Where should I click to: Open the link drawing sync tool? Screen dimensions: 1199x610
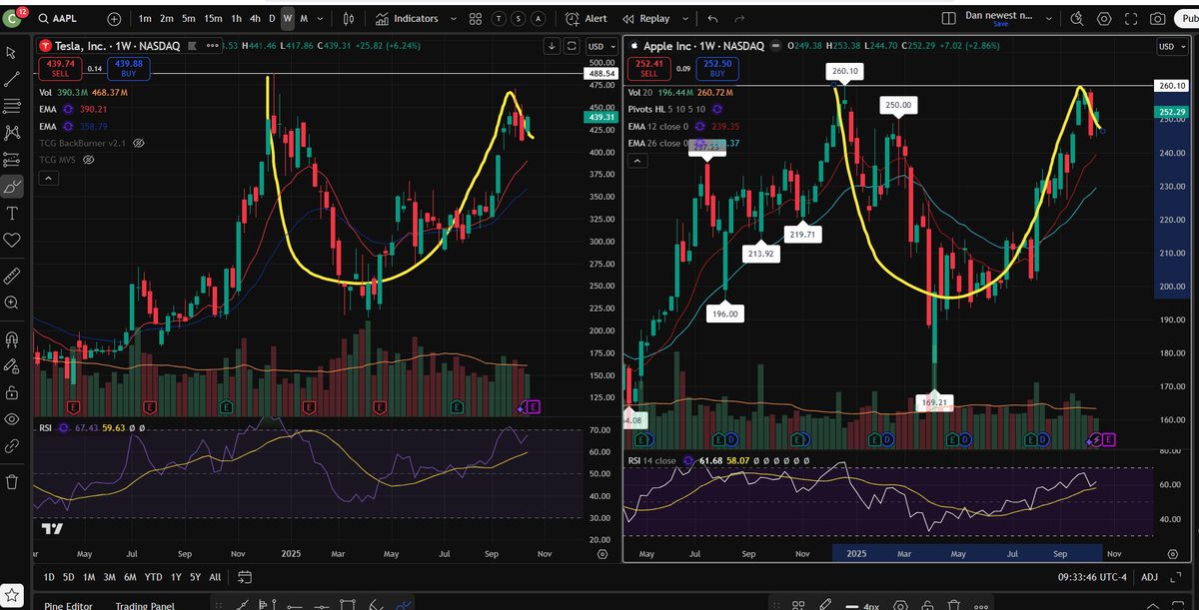coord(12,446)
